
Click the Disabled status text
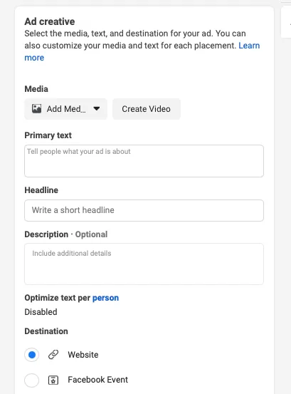[x=41, y=312]
